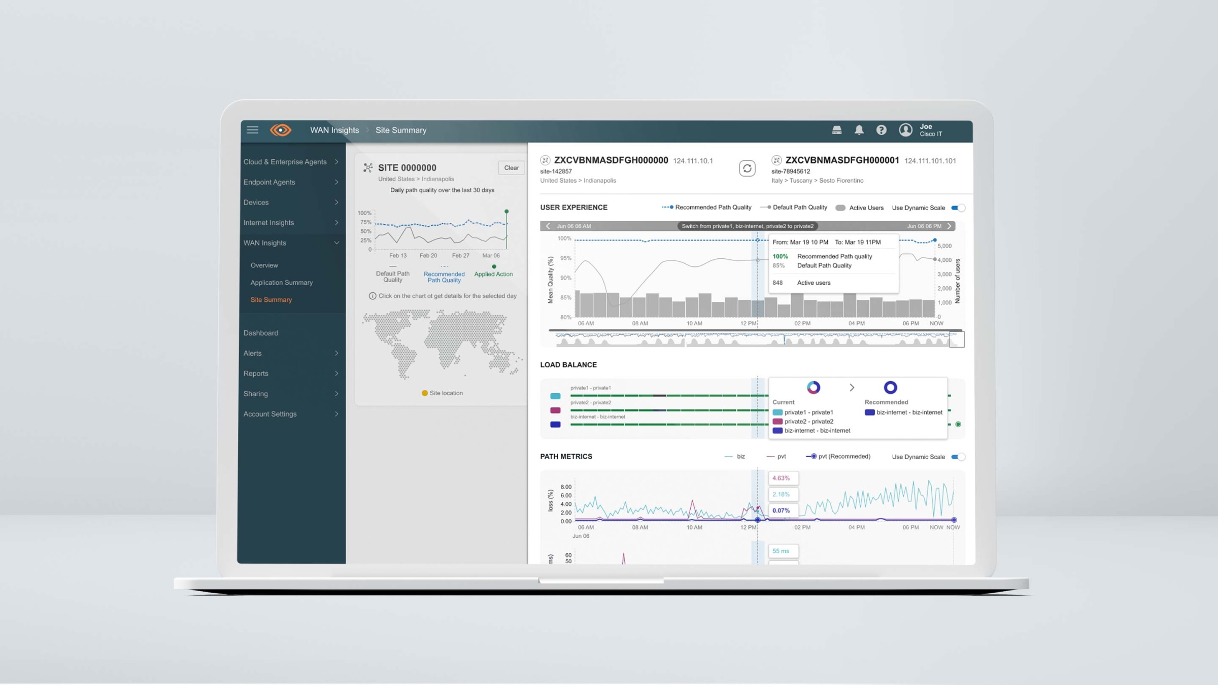This screenshot has width=1218, height=685.
Task: Click the device inventory icon in the header
Action: (837, 130)
